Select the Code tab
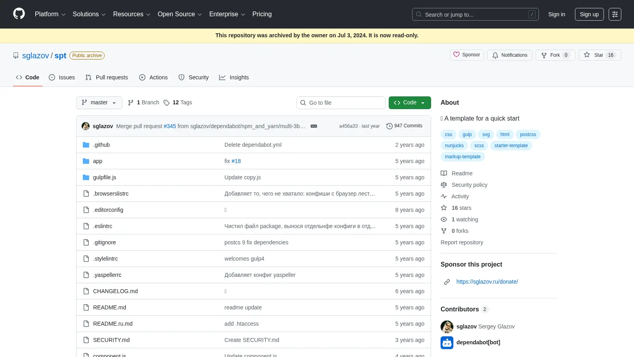This screenshot has height=357, width=634. (x=27, y=77)
